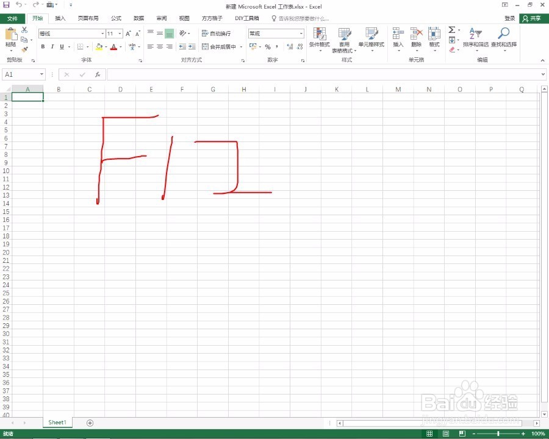This screenshot has width=549, height=439.
Task: Click the AutoSum sigma icon
Action: [x=452, y=30]
